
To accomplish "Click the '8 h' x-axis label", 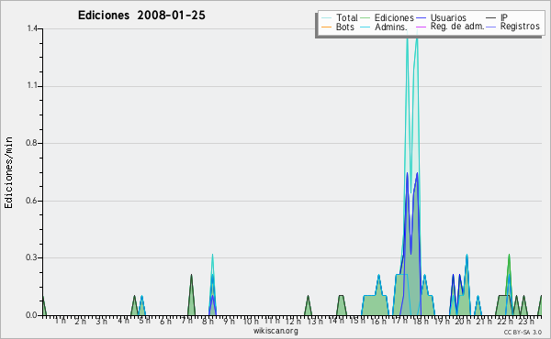I will click(208, 321).
